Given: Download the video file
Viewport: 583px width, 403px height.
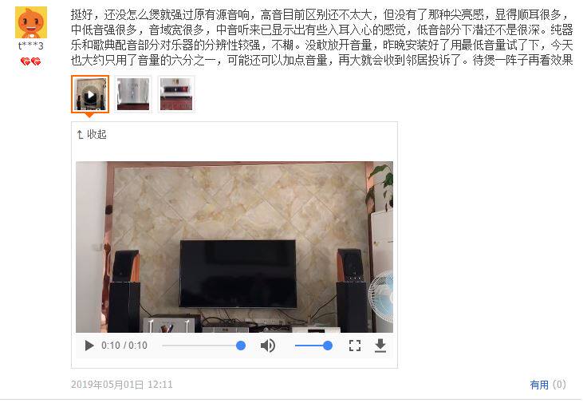Looking at the screenshot, I should tap(380, 346).
